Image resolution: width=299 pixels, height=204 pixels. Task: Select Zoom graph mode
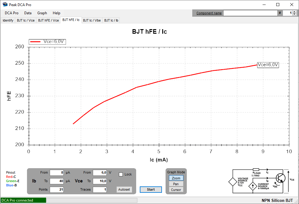point(176,178)
